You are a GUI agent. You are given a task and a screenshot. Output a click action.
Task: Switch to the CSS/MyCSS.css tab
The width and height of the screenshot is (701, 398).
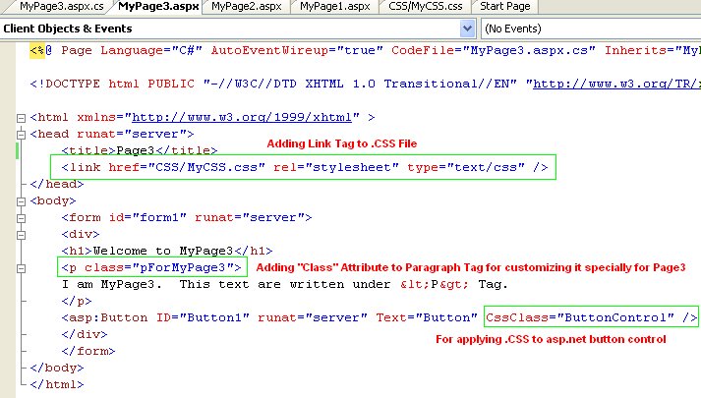click(425, 6)
